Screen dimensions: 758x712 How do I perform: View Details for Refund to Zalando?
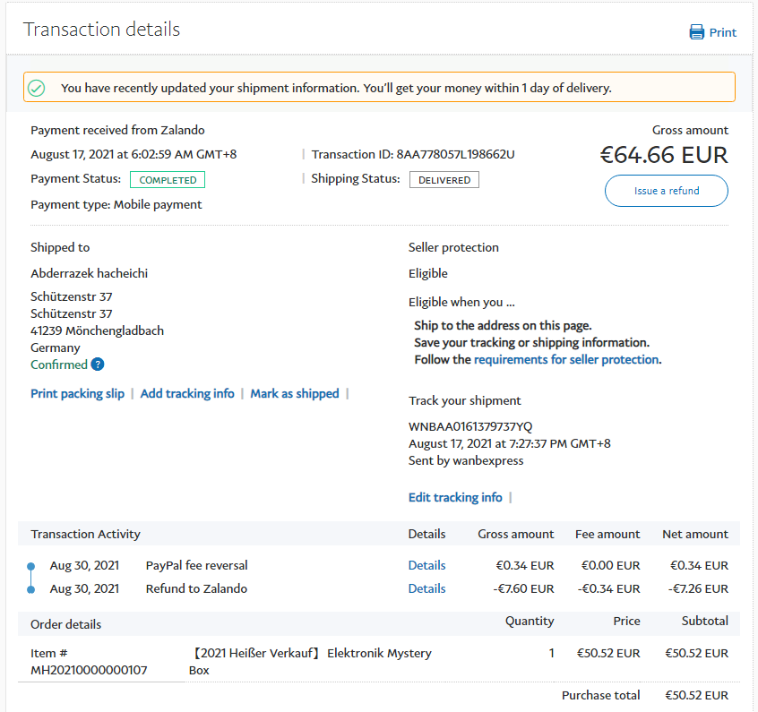point(426,588)
